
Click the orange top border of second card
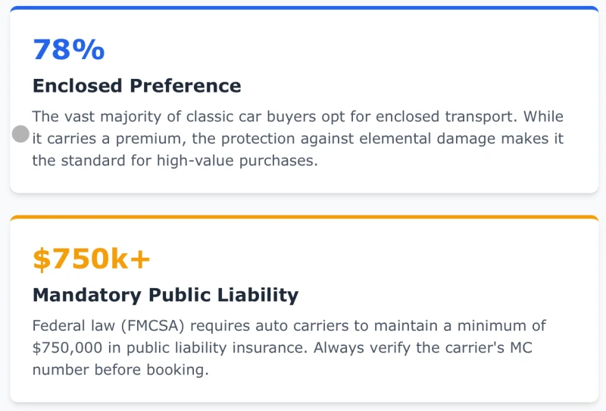(304, 218)
